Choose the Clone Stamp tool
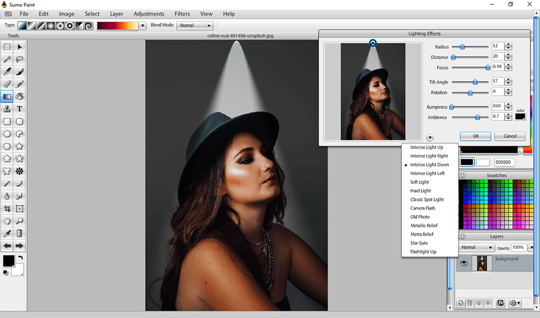Screen dimensions: 540x318 coord(7,109)
